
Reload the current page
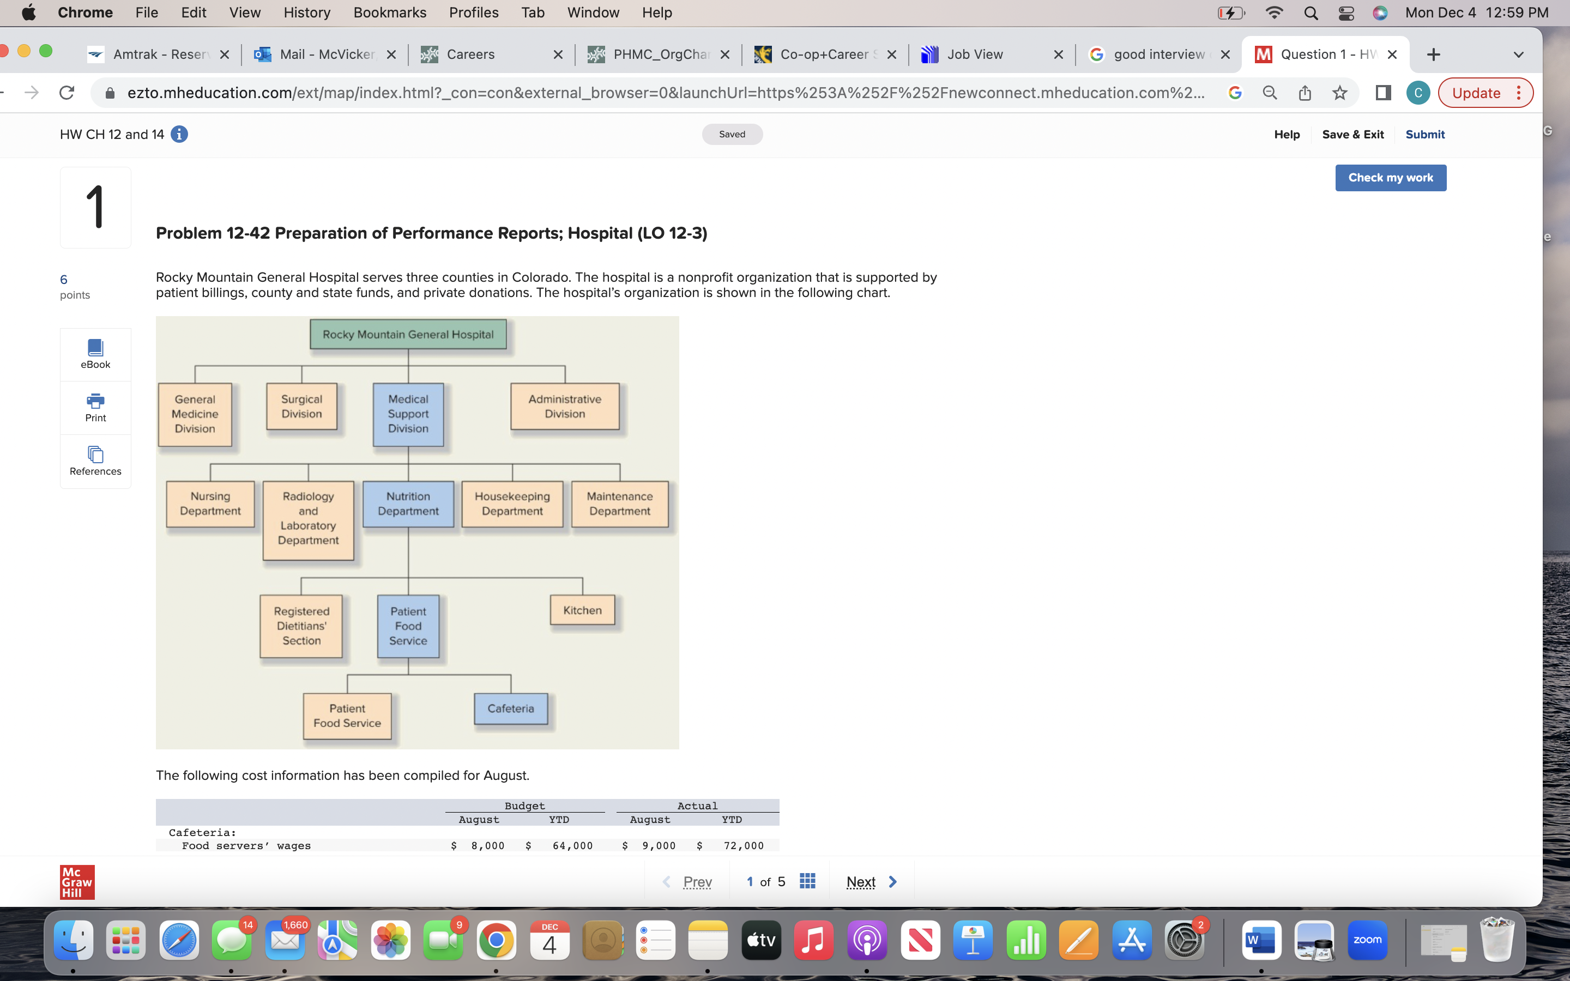pos(67,93)
